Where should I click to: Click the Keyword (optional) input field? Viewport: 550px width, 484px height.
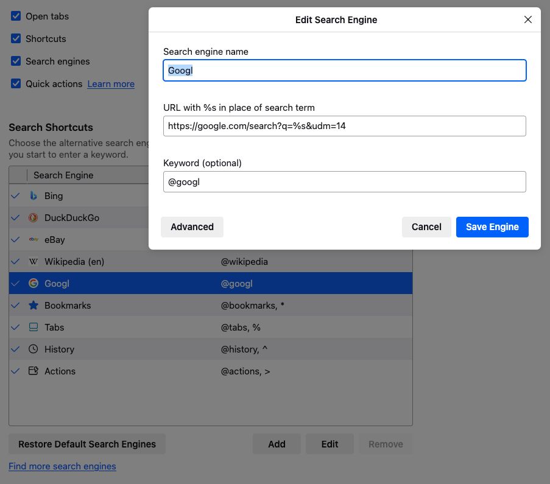[x=344, y=181]
